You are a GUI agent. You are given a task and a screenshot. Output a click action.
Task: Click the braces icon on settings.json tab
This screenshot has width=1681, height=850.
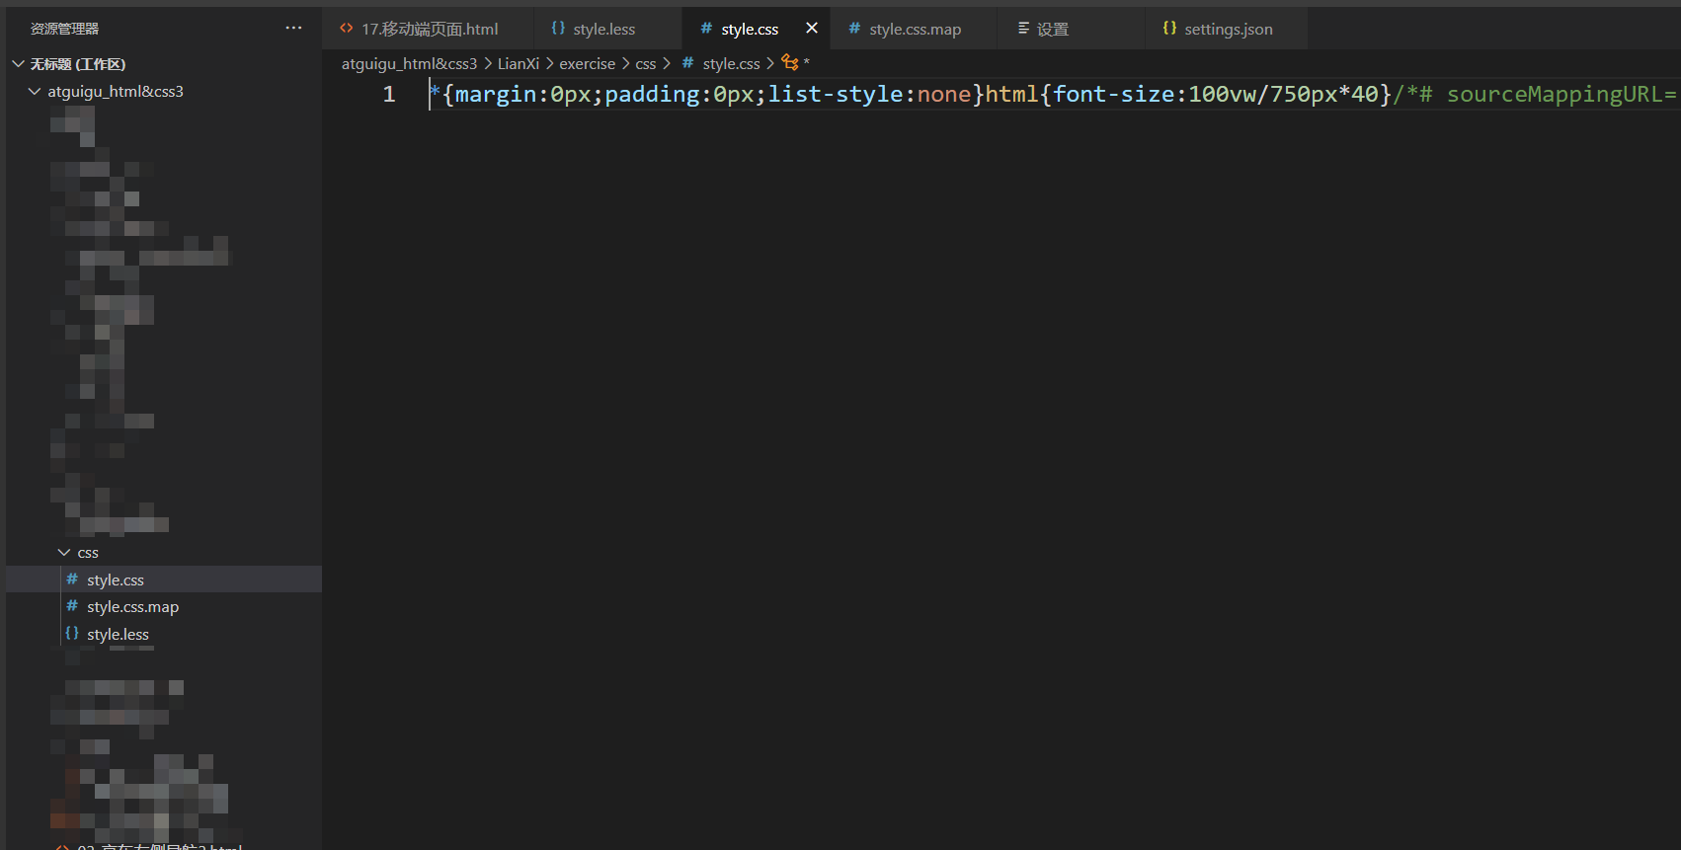coord(1169,29)
